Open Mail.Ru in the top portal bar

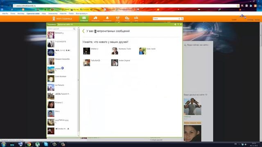(x=5, y=13)
